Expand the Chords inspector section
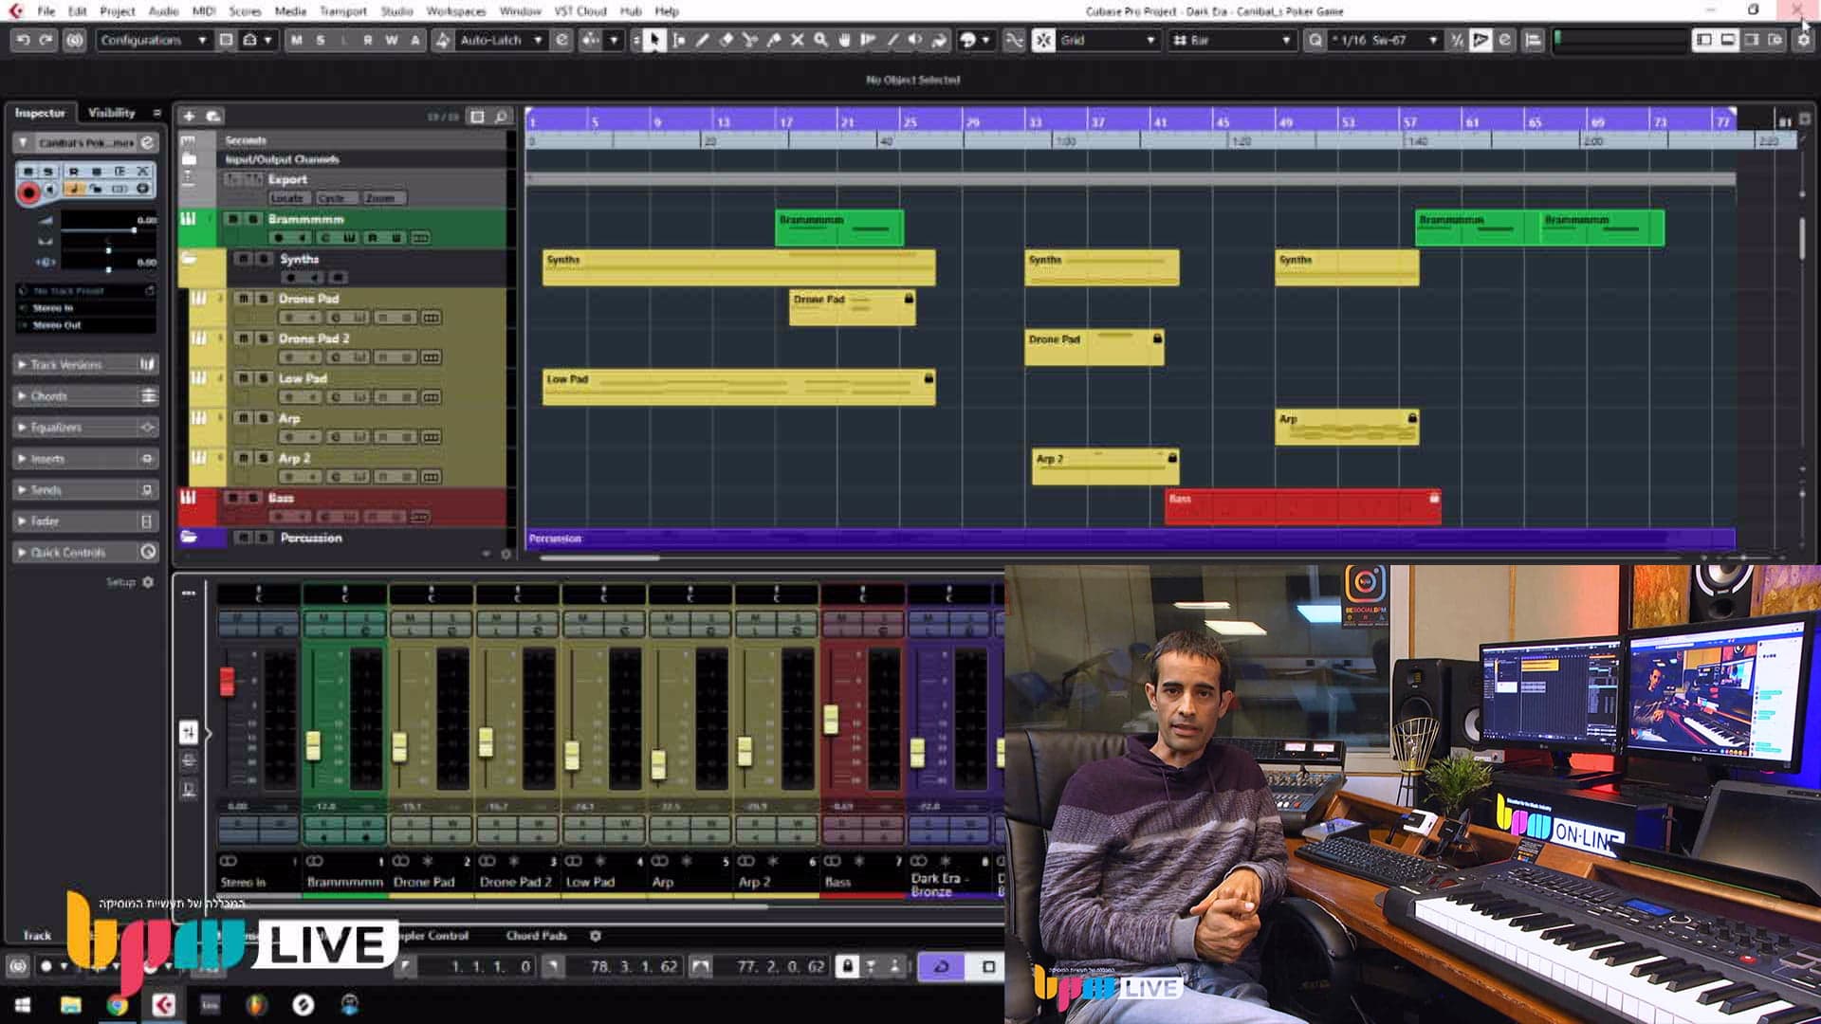 (x=85, y=395)
